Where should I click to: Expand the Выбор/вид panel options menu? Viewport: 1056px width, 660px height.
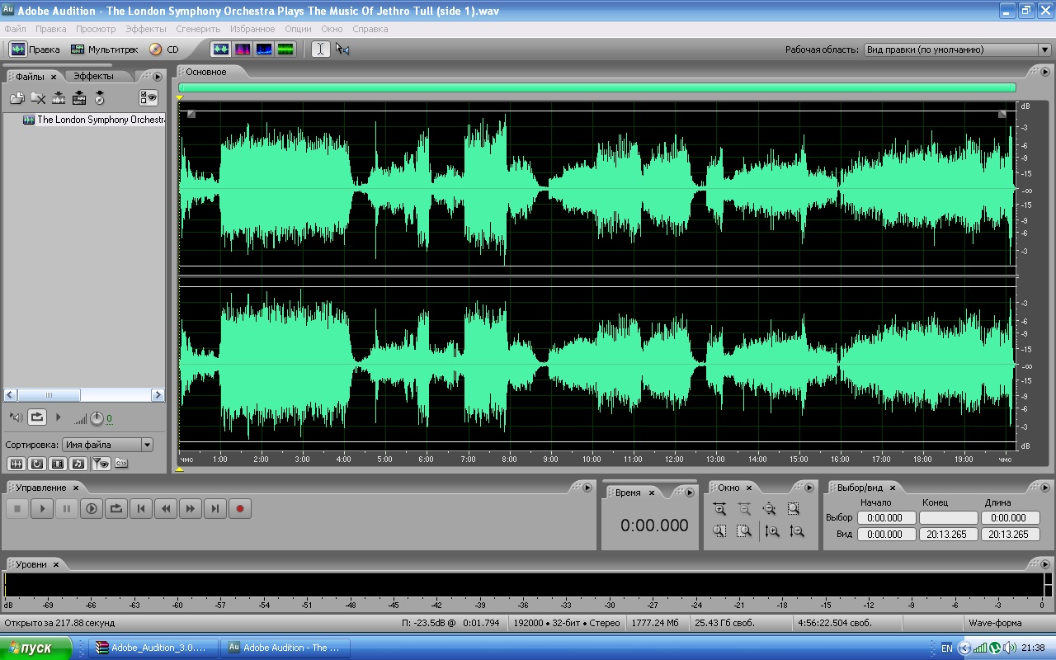1044,488
